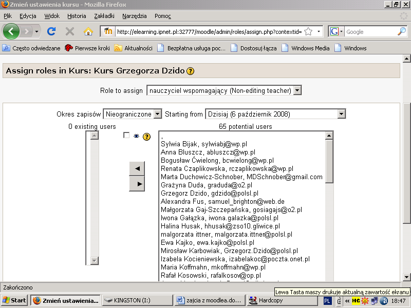411x308 pixels.
Task: Open the back/forward history dropdown arrow
Action: tap(36, 32)
